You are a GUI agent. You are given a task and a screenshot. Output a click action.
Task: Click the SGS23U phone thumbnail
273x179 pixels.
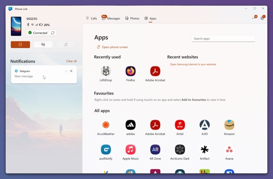tap(16, 26)
